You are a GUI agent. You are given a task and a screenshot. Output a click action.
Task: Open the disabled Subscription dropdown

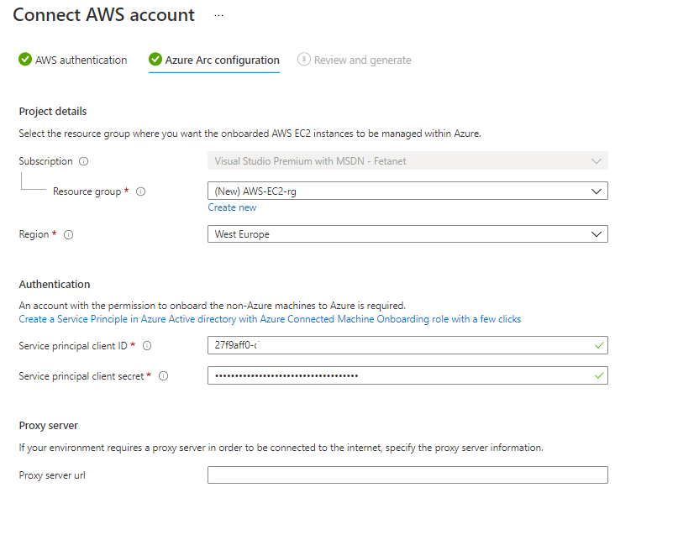407,161
